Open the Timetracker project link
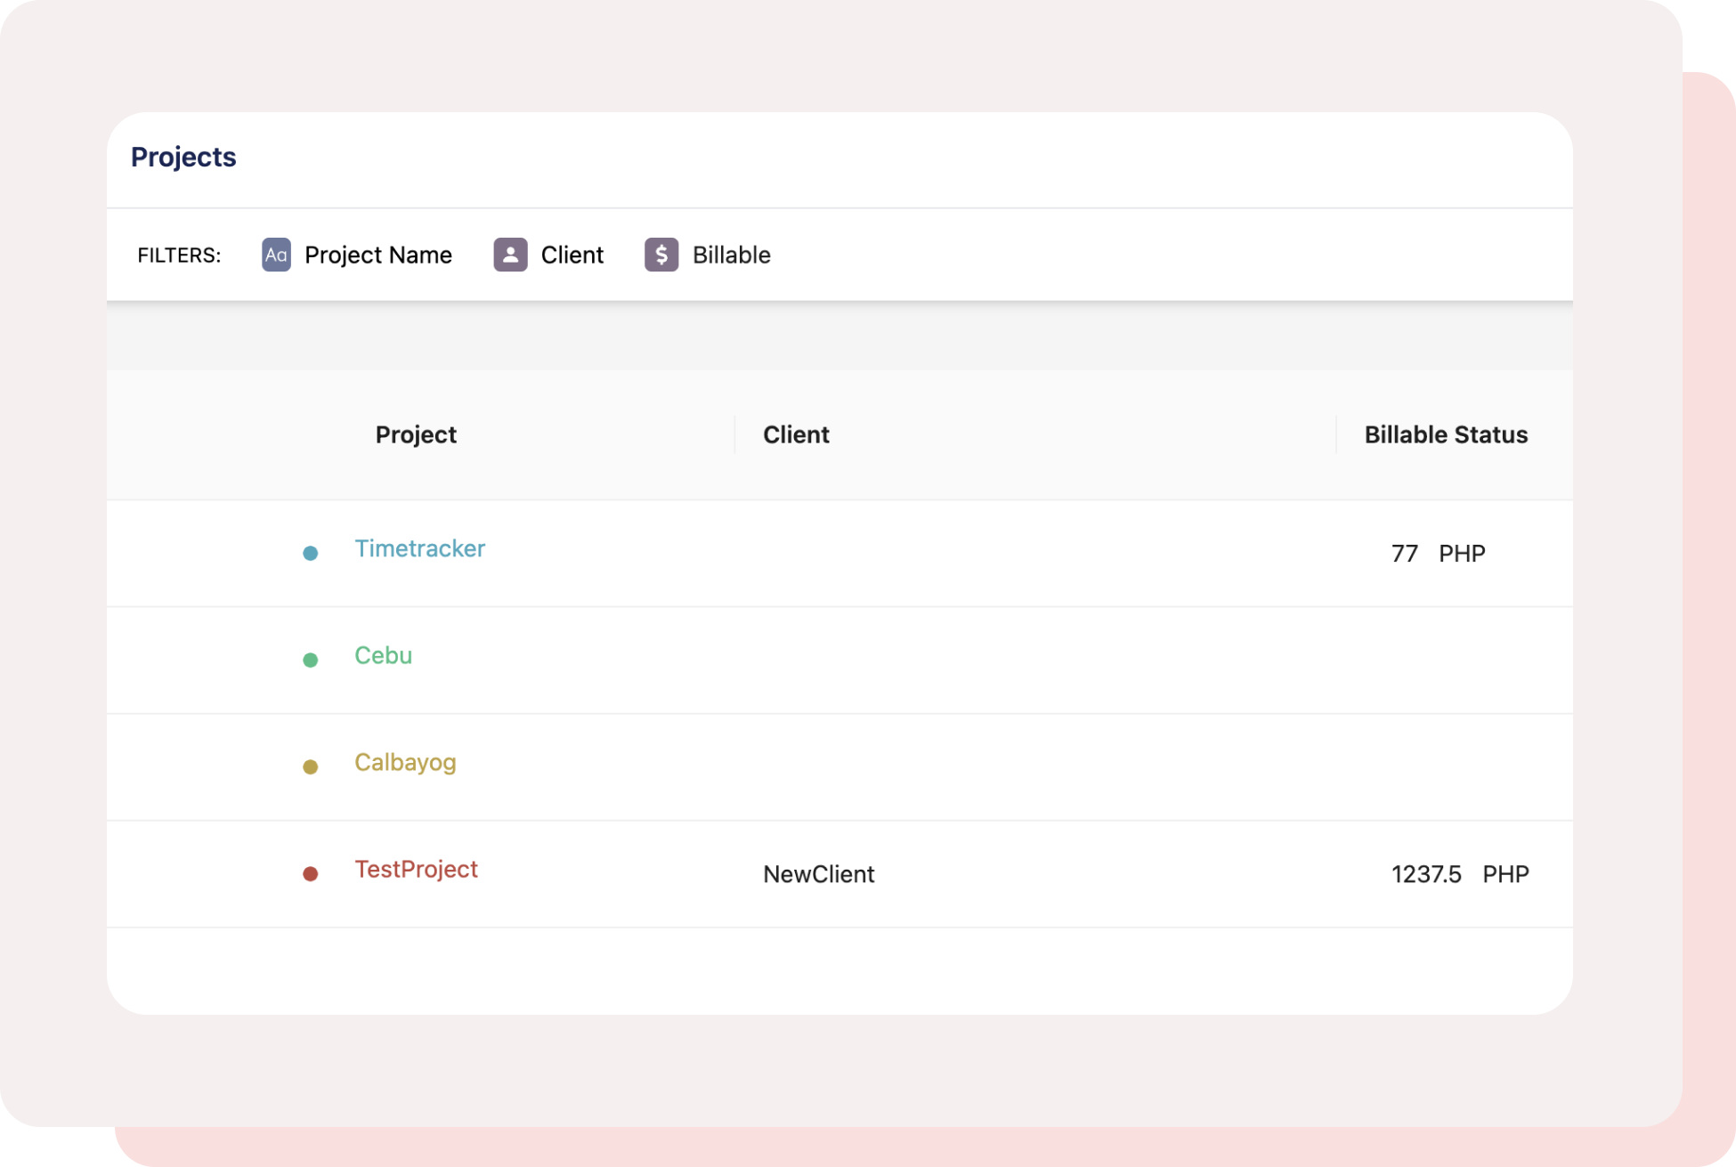Viewport: 1736px width, 1167px height. 419,548
